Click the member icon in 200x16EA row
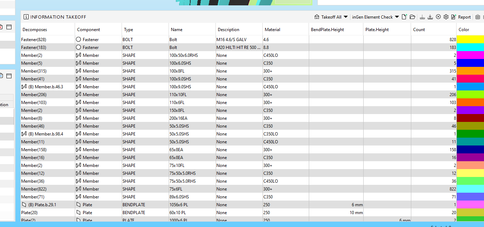The width and height of the screenshot is (484, 227). [x=78, y=118]
